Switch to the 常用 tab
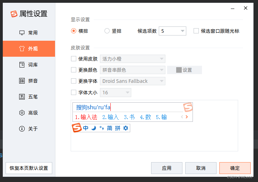The width and height of the screenshot is (258, 182). tap(29, 33)
